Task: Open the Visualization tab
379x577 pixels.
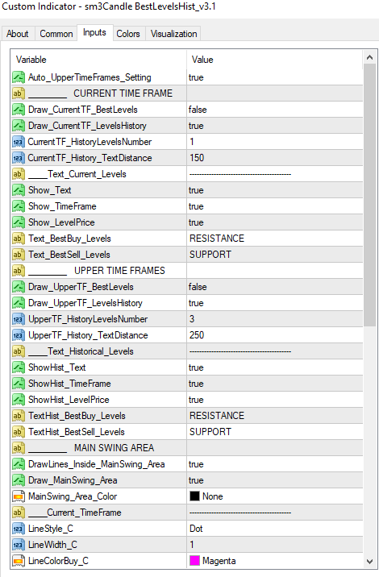Action: tap(173, 34)
